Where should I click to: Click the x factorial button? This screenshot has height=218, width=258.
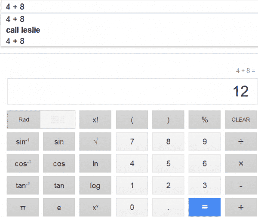(95, 120)
